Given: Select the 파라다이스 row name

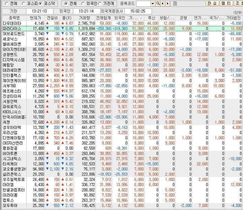Looking at the screenshot, I should (x=12, y=29).
